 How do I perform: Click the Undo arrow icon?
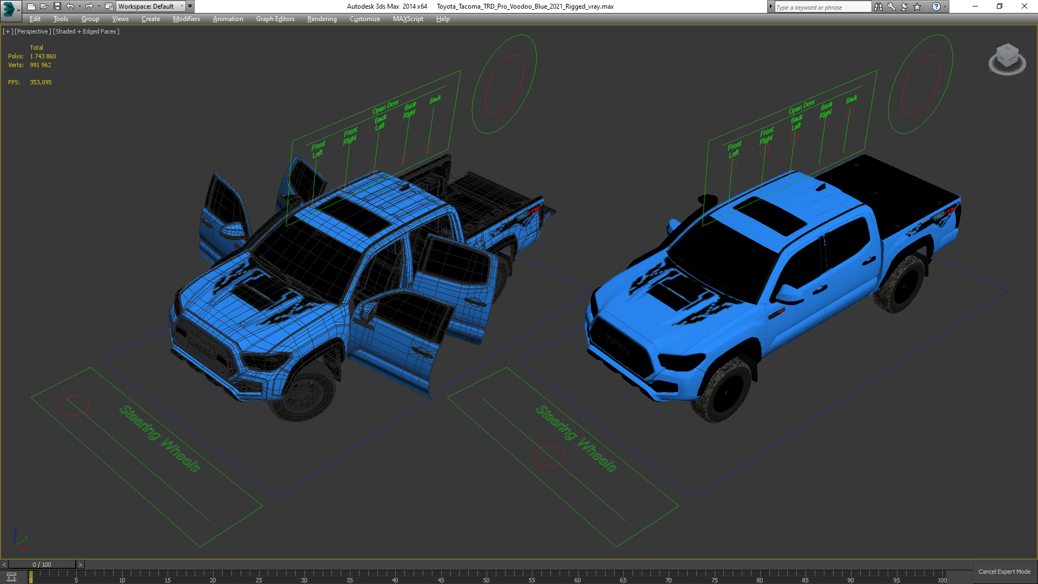(x=70, y=6)
